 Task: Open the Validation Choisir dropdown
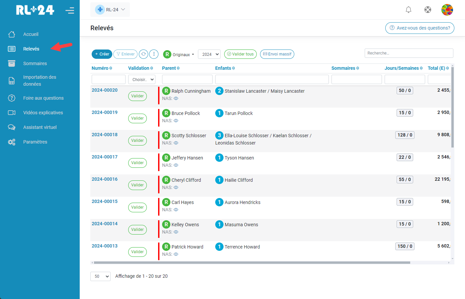141,79
